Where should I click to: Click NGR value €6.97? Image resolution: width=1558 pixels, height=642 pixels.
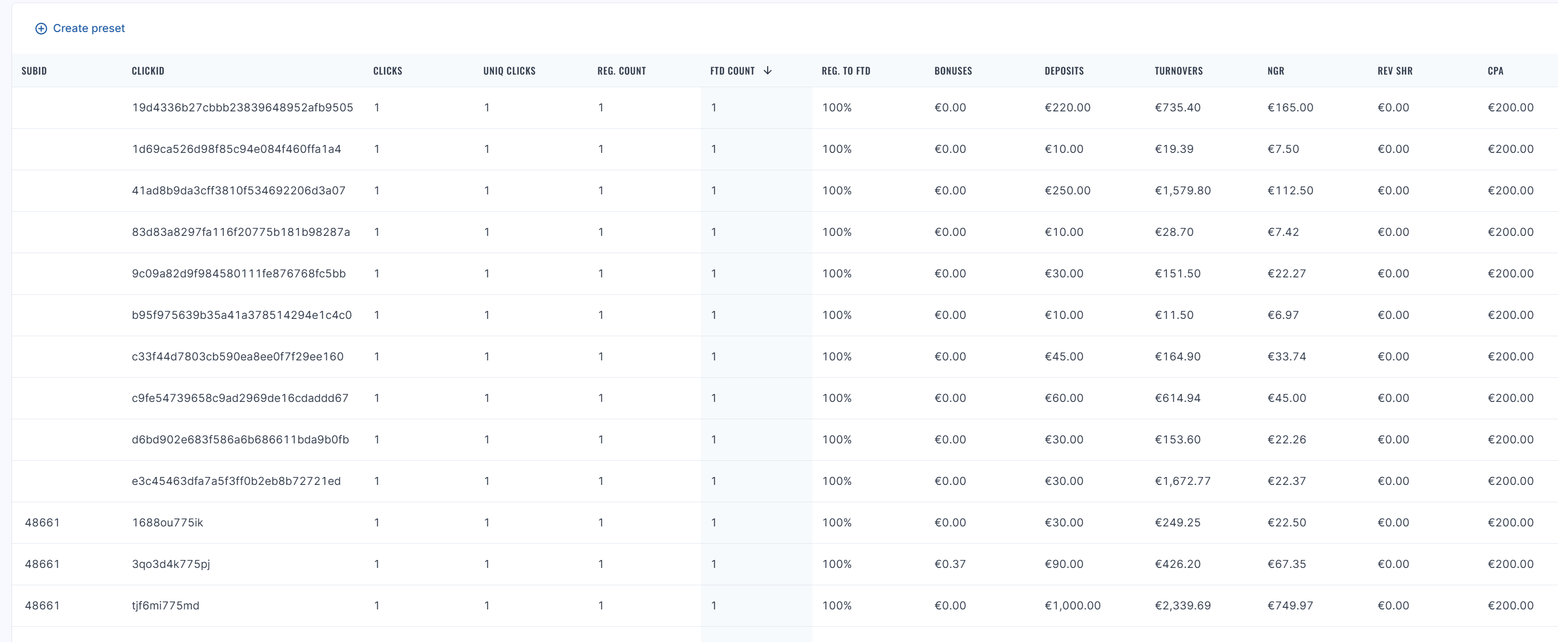(x=1283, y=315)
